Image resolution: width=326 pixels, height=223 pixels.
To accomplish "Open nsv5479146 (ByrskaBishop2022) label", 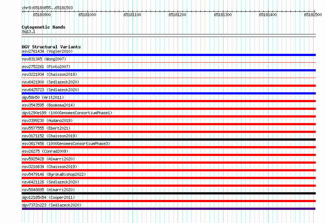I will [x=54, y=174].
